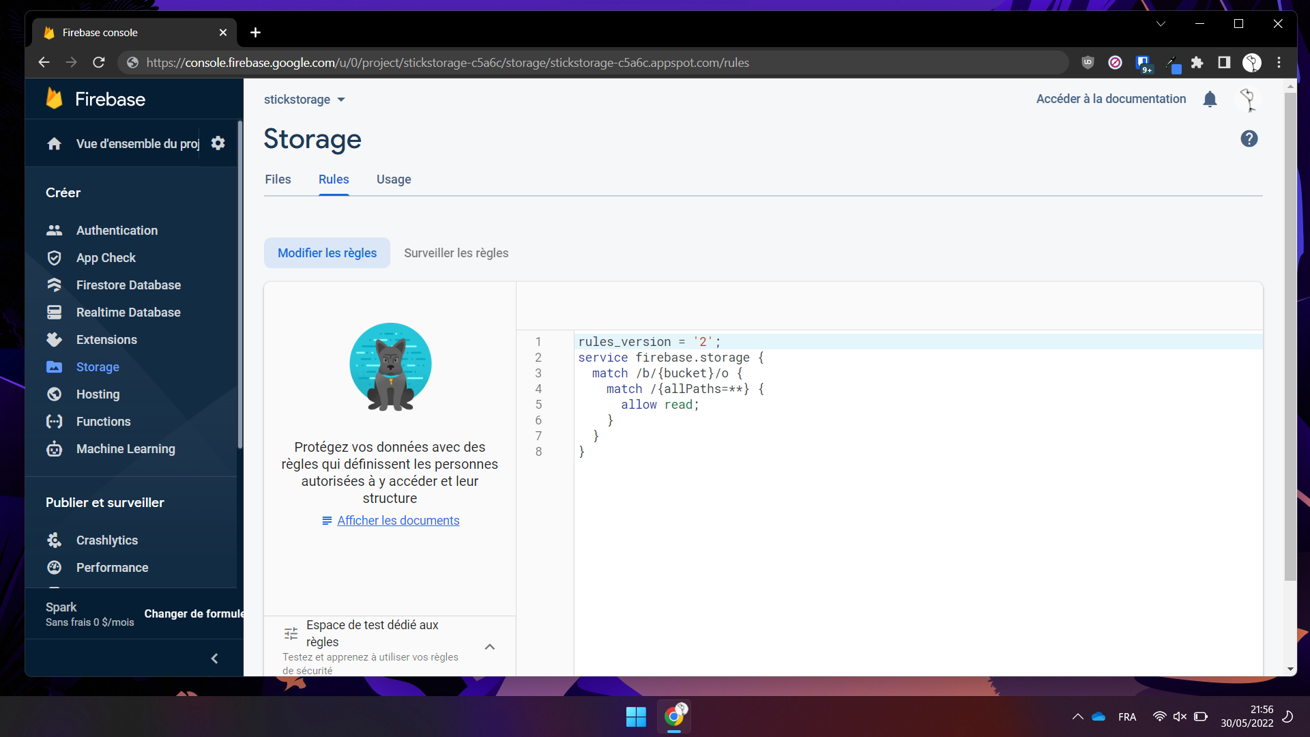Open the browser extensions puzzle icon
The width and height of the screenshot is (1310, 737).
(x=1197, y=63)
